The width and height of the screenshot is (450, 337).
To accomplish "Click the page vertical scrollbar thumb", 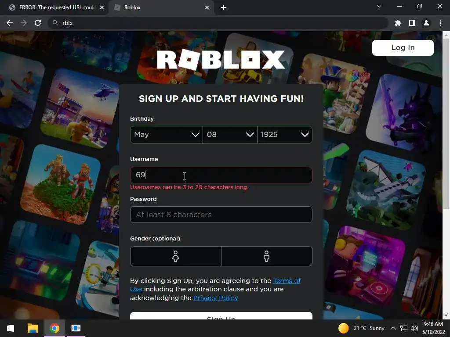I will 446,123.
